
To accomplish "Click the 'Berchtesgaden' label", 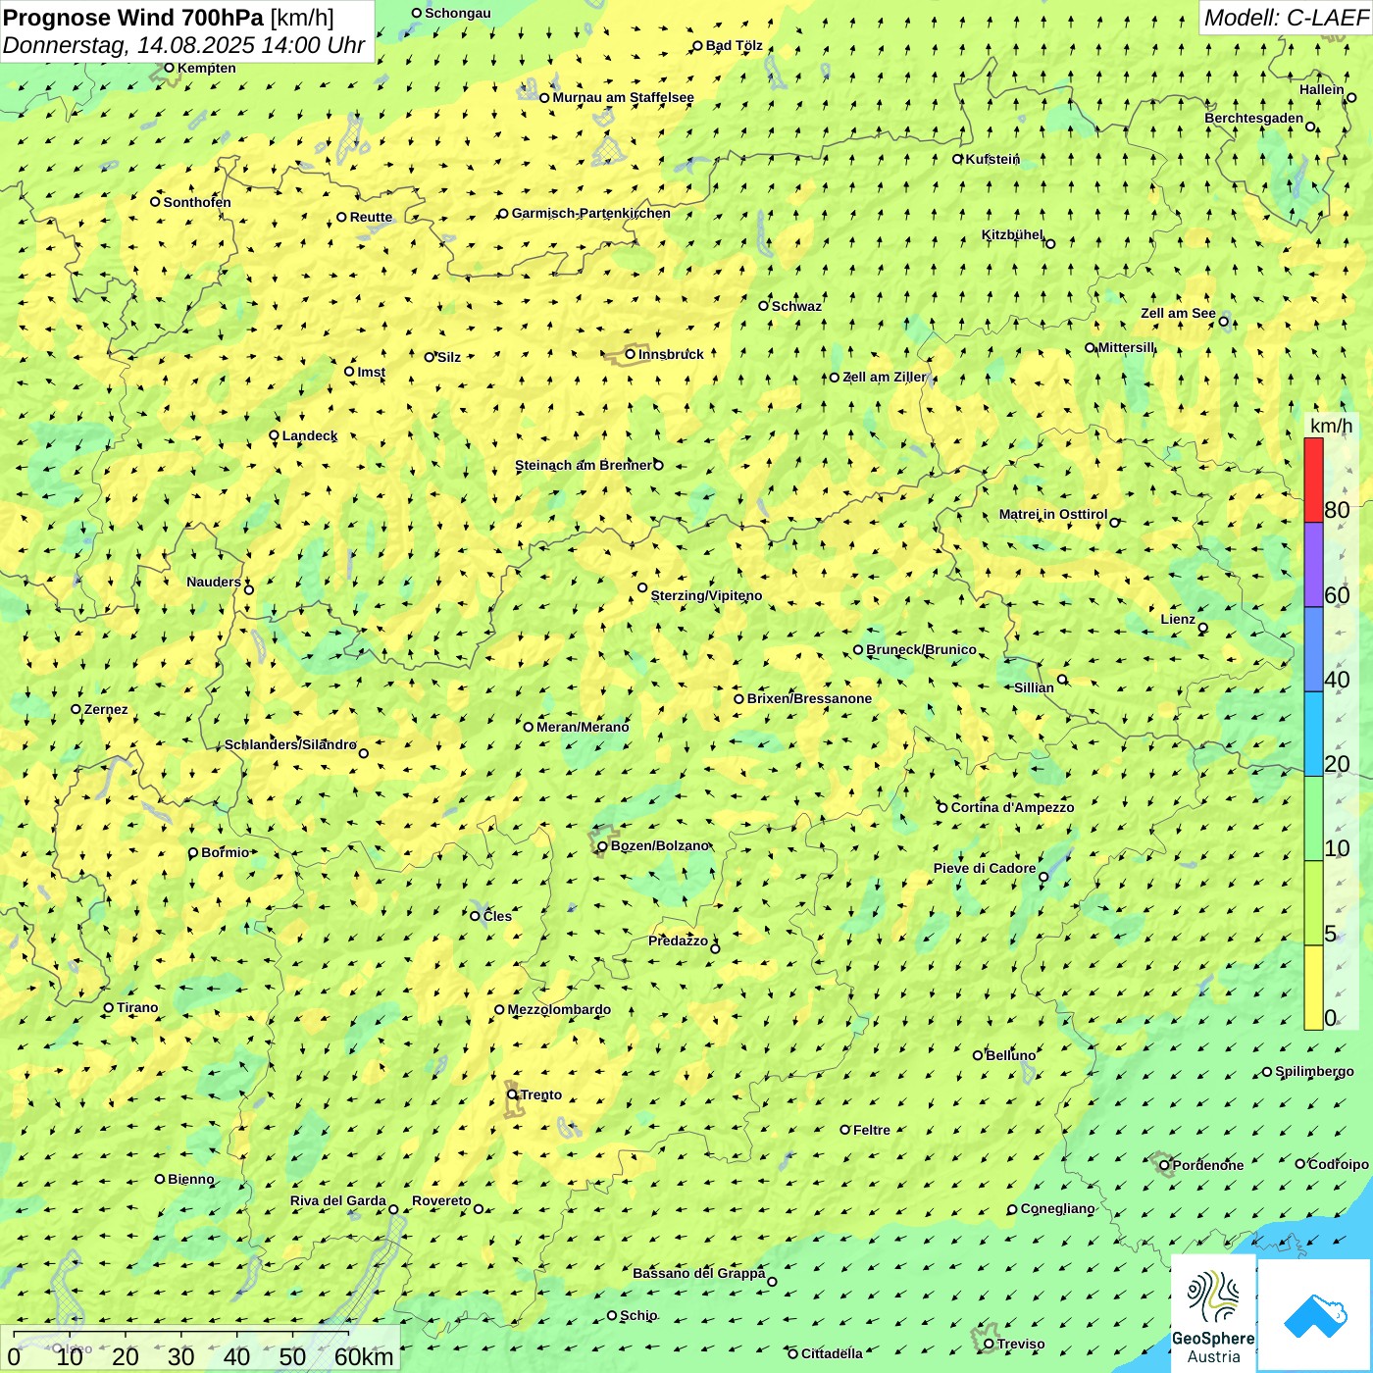I will coord(1254,118).
